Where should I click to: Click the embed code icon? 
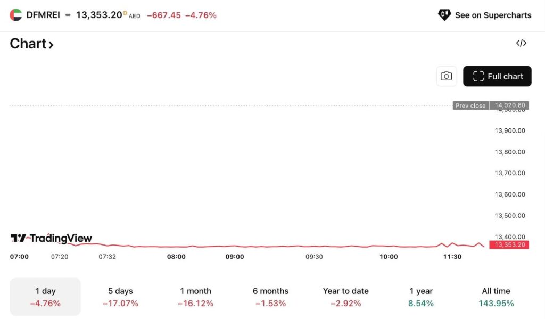click(521, 43)
